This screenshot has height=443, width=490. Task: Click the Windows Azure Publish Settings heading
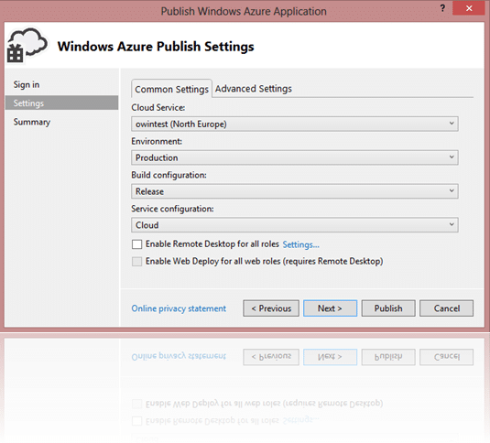pyautogui.click(x=156, y=47)
